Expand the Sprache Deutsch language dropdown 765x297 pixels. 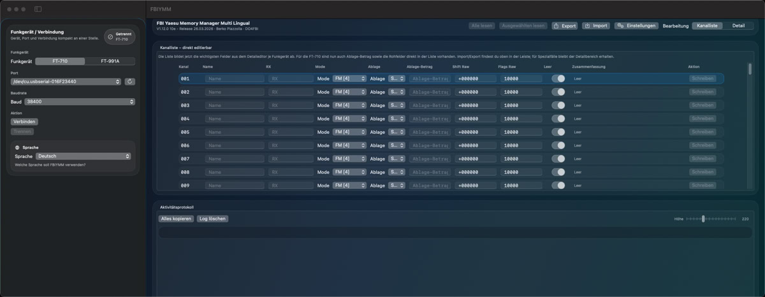tap(83, 156)
